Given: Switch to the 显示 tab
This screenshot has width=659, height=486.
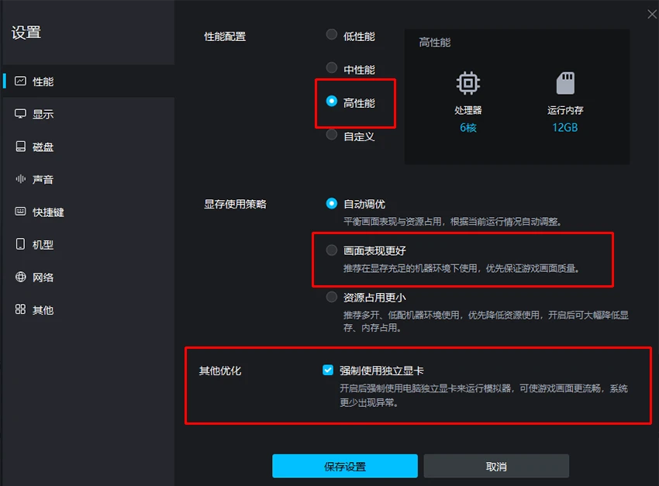Looking at the screenshot, I should (x=88, y=114).
